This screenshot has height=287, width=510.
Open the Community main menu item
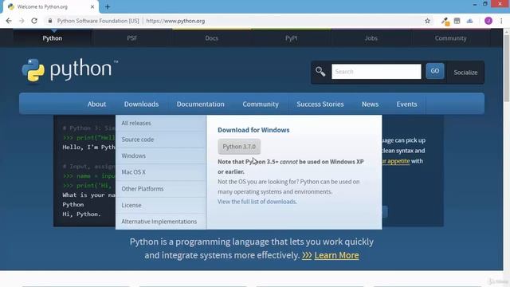(x=261, y=104)
